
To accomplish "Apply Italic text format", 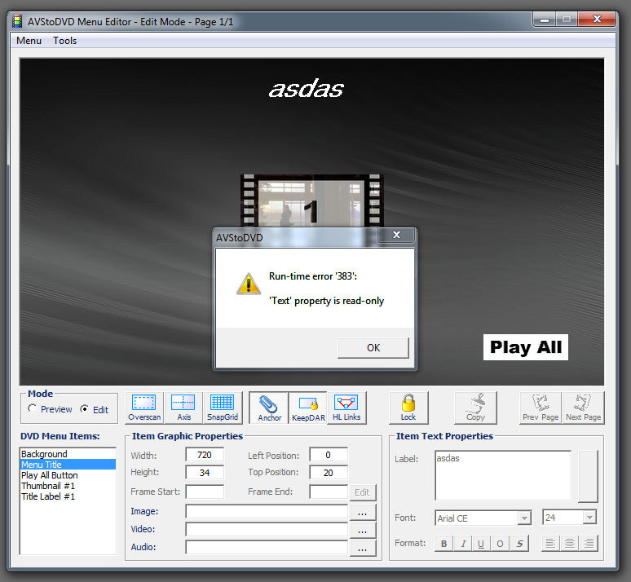I will click(x=463, y=544).
